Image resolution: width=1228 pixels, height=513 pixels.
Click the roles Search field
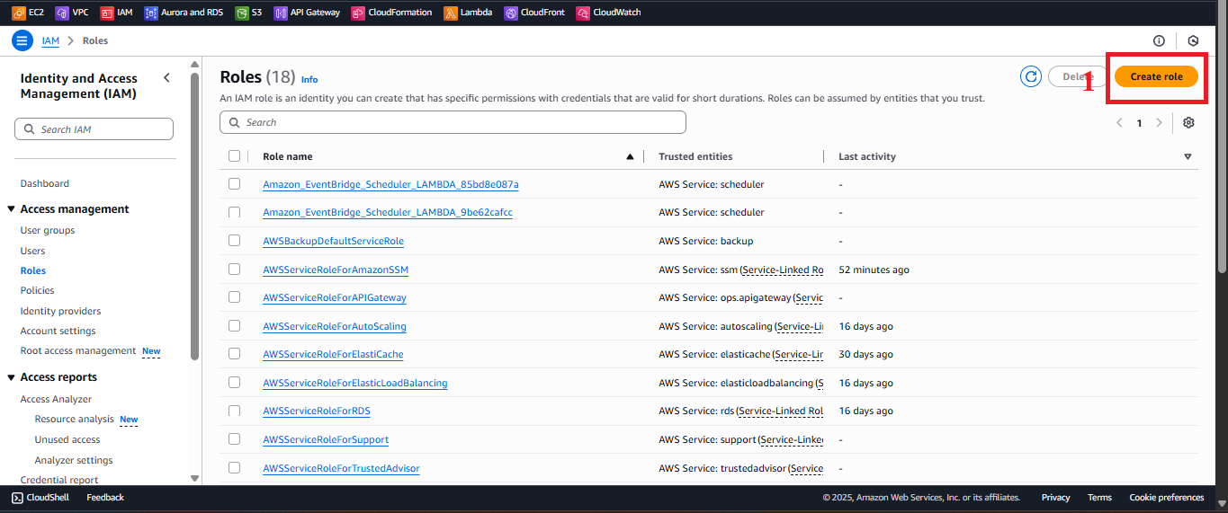click(453, 122)
